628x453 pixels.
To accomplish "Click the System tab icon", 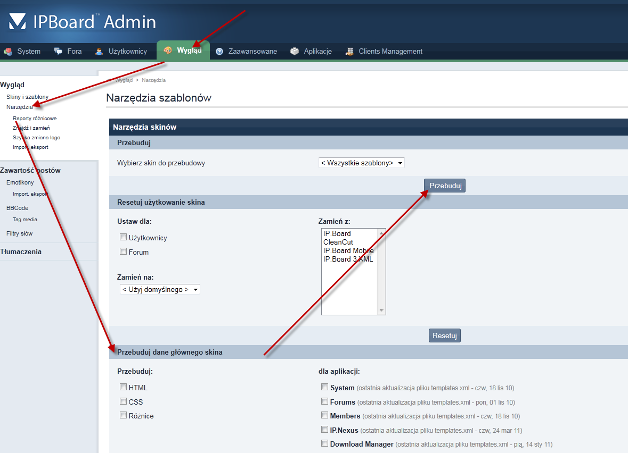I will click(x=8, y=52).
